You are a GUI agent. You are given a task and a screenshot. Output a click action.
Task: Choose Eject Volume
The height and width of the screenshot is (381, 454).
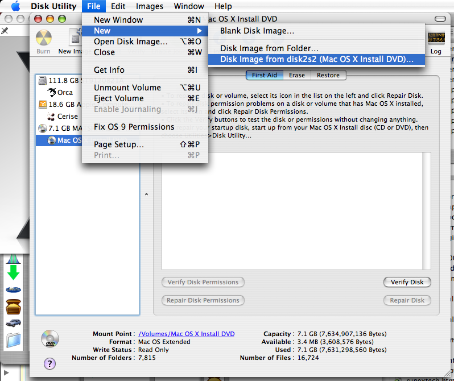(x=145, y=98)
